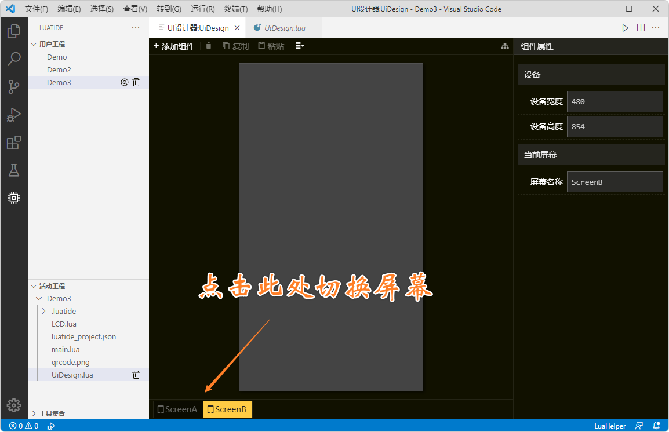Click the 设备高度 input field
The image size is (669, 432).
pyautogui.click(x=615, y=127)
